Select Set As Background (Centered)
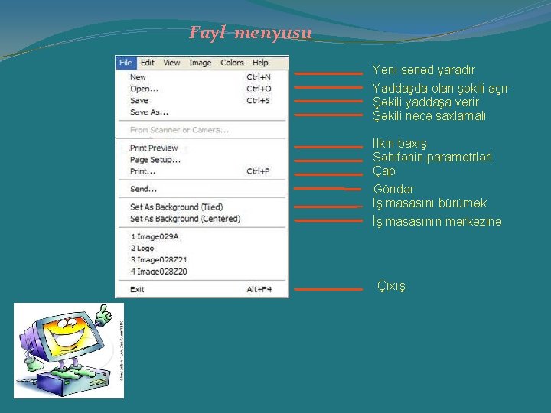 tap(202, 219)
